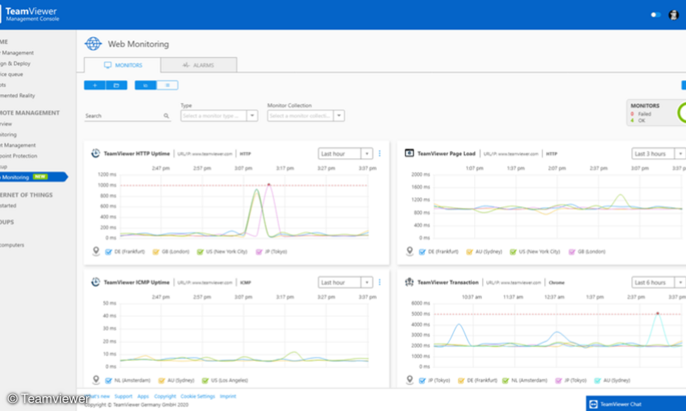Open the Imprint footer link
Image resolution: width=686 pixels, height=411 pixels.
click(228, 396)
